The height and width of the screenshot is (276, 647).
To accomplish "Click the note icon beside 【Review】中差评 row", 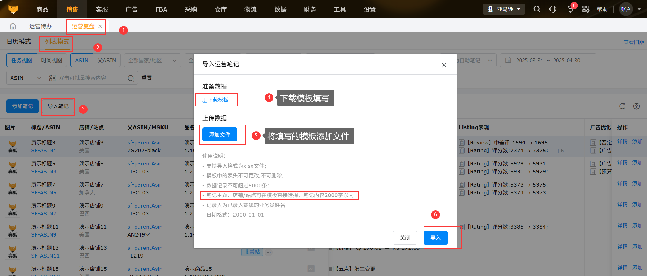I will [462, 143].
